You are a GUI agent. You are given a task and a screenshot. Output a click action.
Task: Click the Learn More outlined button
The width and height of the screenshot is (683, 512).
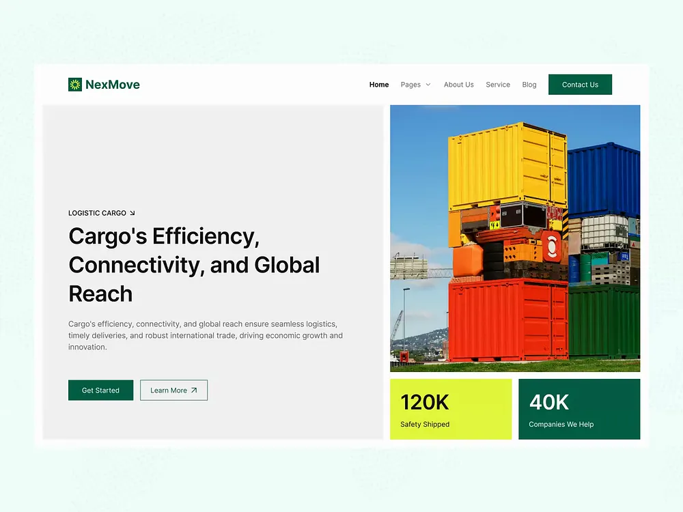173,390
